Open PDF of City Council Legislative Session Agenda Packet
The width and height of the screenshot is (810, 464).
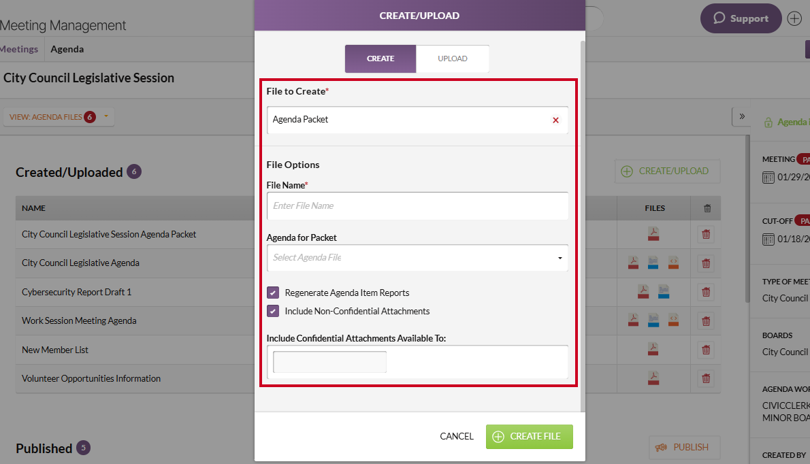653,234
